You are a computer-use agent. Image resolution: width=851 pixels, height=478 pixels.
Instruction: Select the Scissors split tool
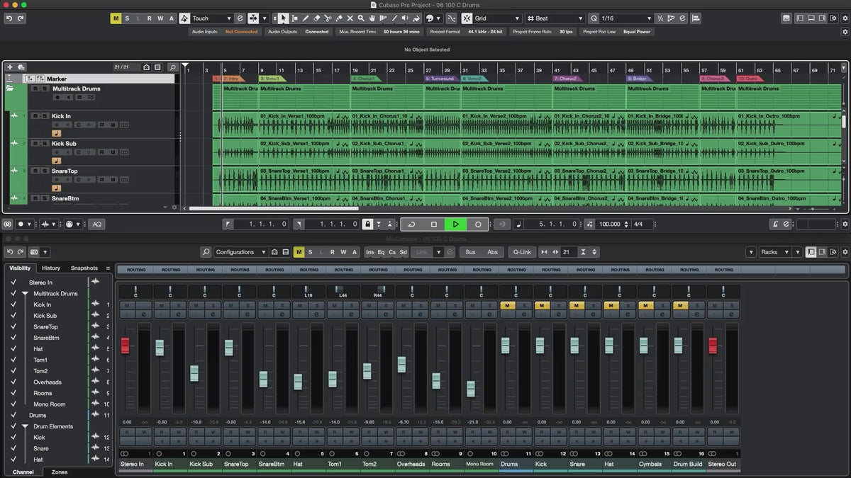[328, 18]
